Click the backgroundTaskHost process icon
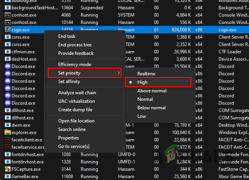Screen dimensions: 249x180 point(8,8)
